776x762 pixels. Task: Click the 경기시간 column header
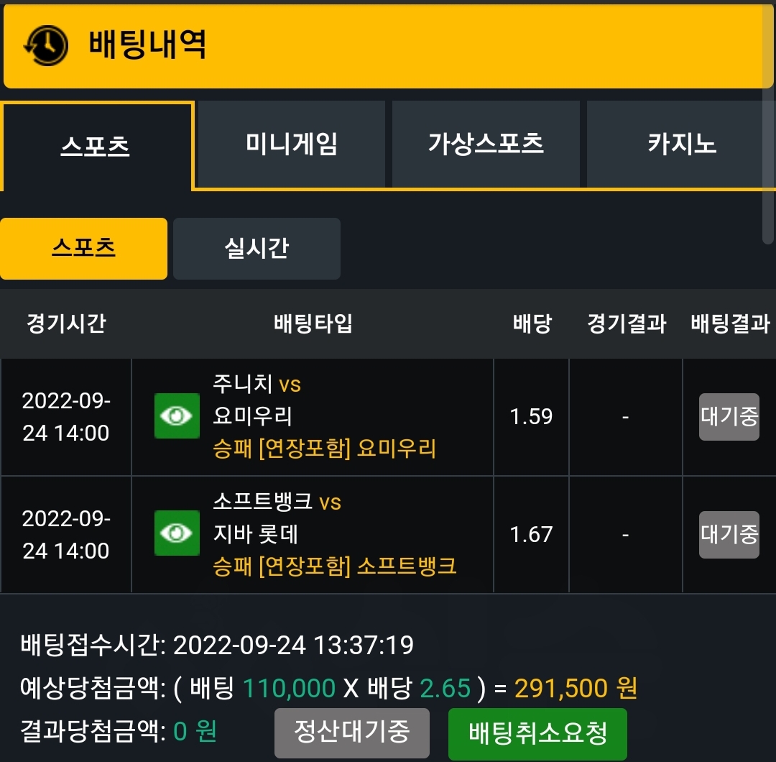pos(66,323)
